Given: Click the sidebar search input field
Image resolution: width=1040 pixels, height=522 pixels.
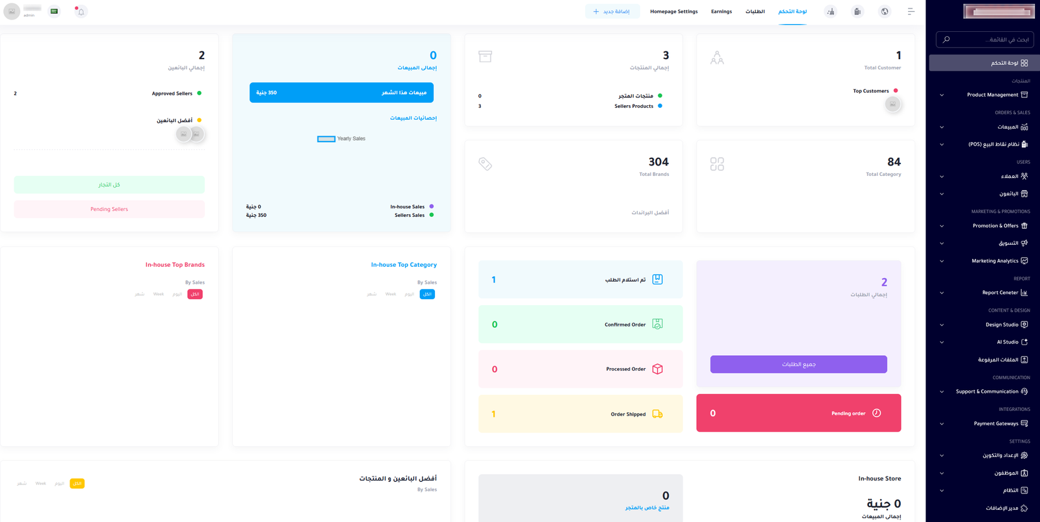Looking at the screenshot, I should (985, 40).
